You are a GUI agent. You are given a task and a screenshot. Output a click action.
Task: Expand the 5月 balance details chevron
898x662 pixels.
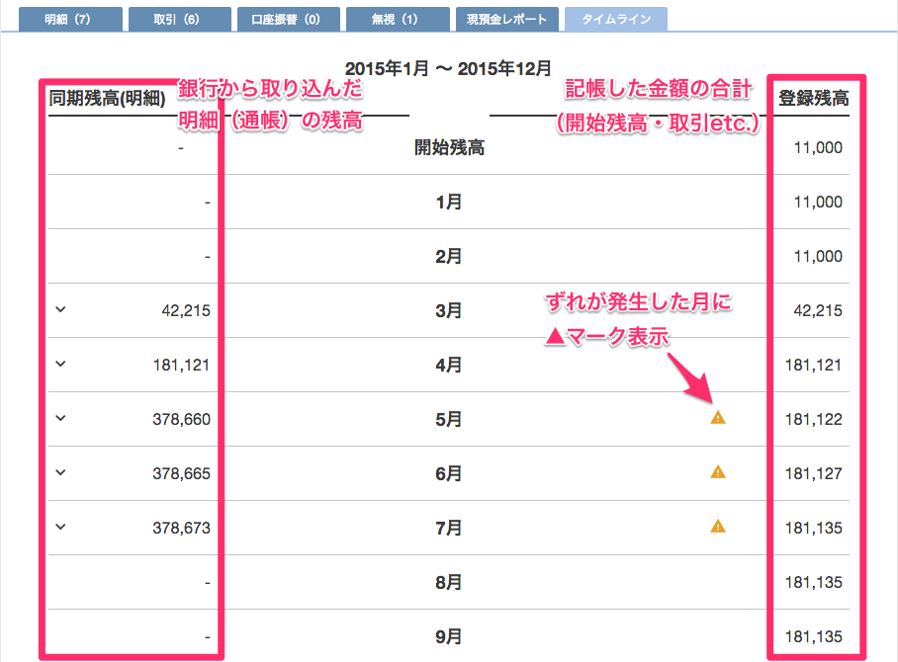coord(60,418)
